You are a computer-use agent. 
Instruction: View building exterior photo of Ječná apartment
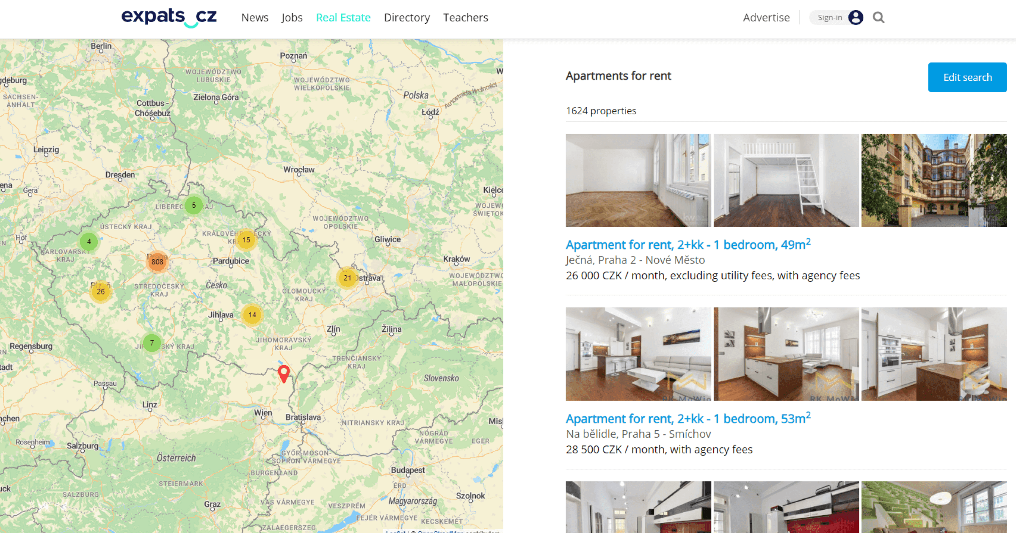click(934, 181)
